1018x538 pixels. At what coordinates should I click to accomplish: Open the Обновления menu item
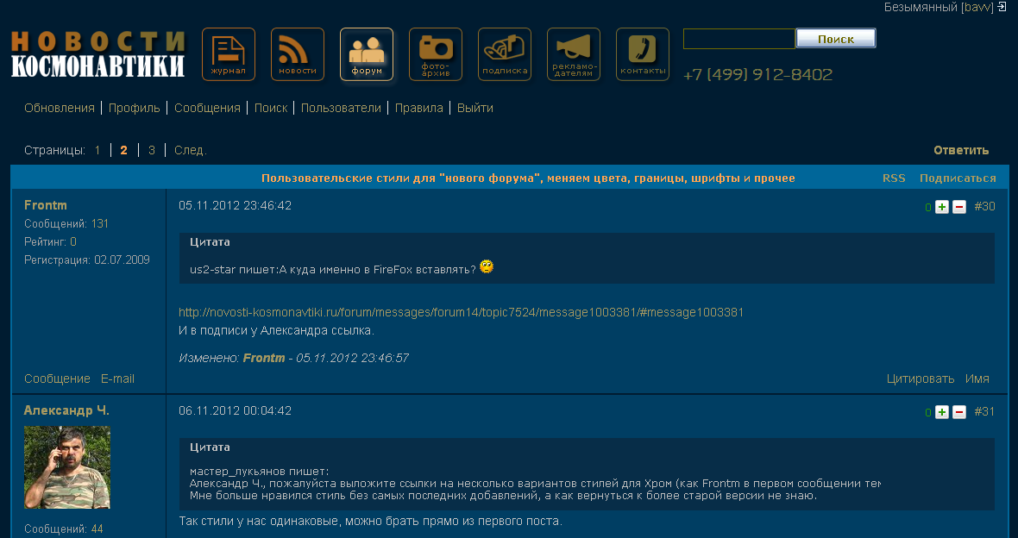pos(60,109)
